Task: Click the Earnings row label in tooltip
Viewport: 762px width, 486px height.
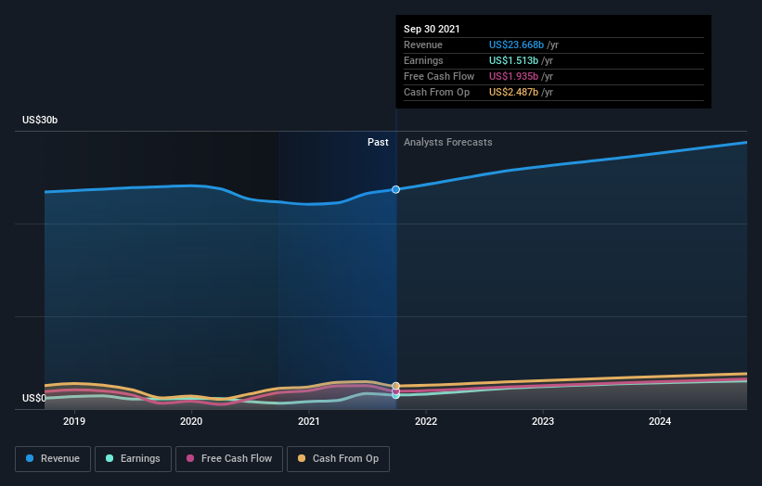Action: click(423, 60)
